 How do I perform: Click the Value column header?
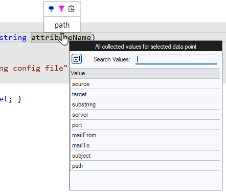(x=145, y=73)
